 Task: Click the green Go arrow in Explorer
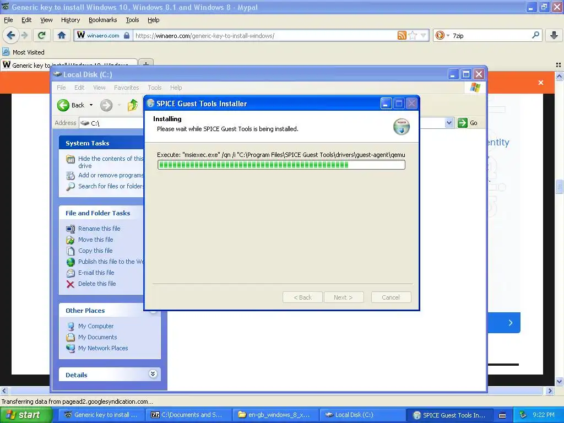pyautogui.click(x=463, y=123)
